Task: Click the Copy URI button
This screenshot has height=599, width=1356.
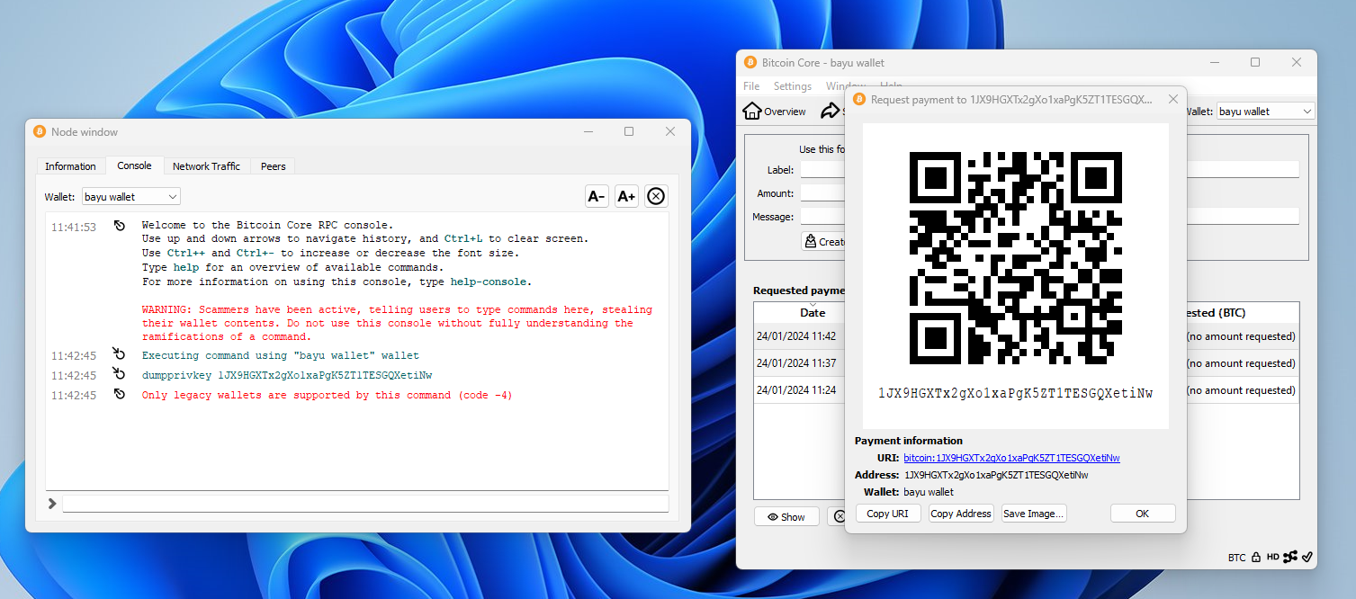Action: point(888,514)
